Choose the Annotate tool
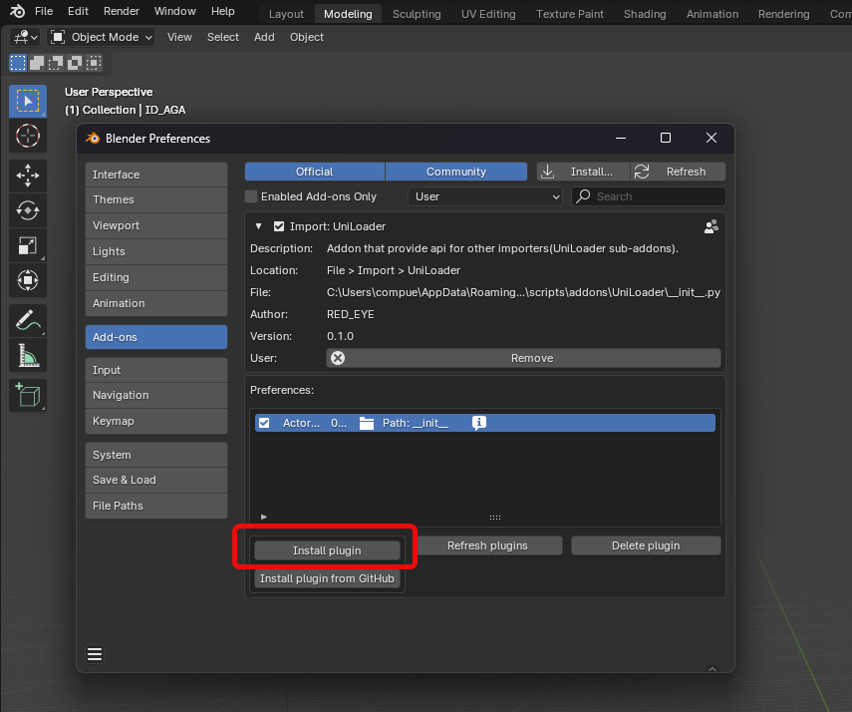Image resolution: width=852 pixels, height=712 pixels. point(28,320)
